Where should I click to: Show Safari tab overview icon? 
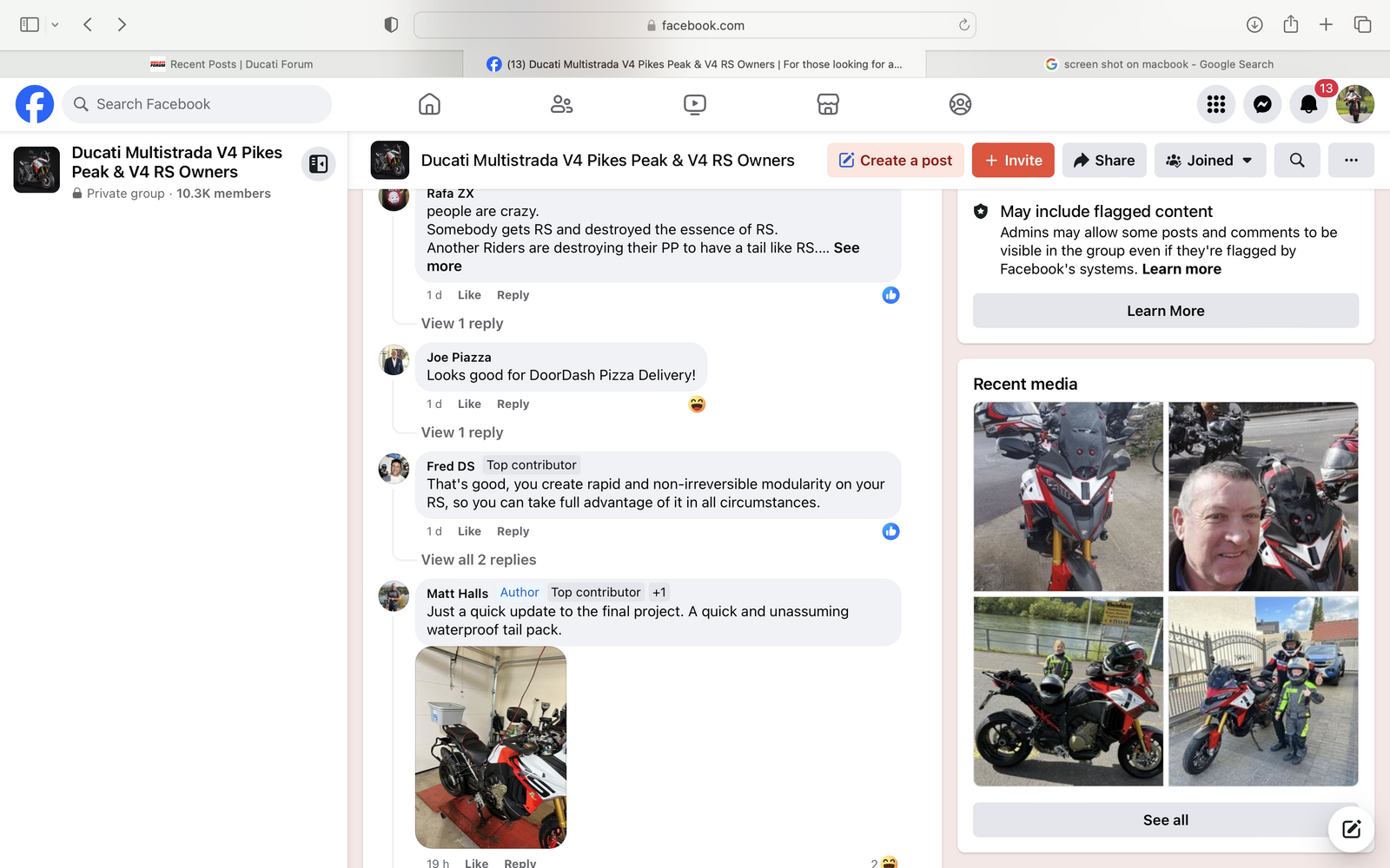point(1362,24)
